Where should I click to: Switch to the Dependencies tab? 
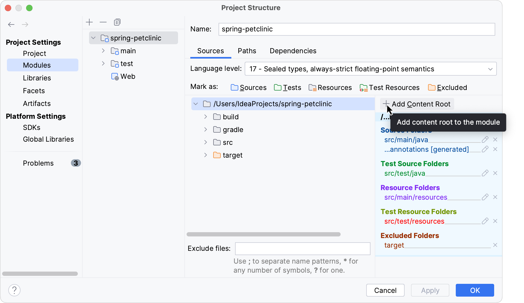click(x=293, y=51)
